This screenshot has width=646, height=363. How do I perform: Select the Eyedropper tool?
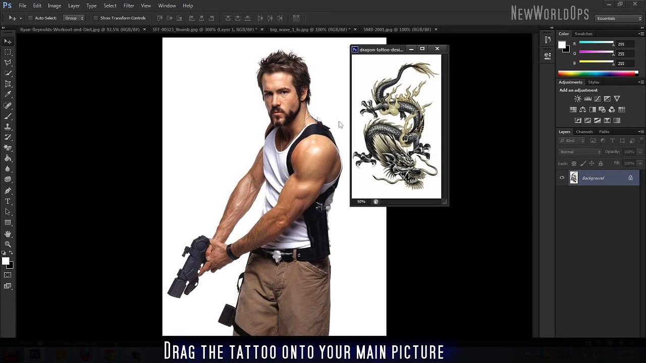point(8,94)
